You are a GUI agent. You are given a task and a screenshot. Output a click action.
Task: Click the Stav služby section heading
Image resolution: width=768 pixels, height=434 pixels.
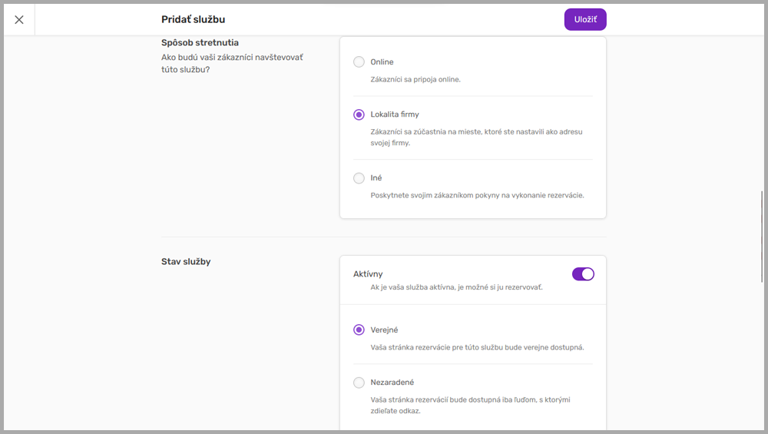pyautogui.click(x=186, y=262)
